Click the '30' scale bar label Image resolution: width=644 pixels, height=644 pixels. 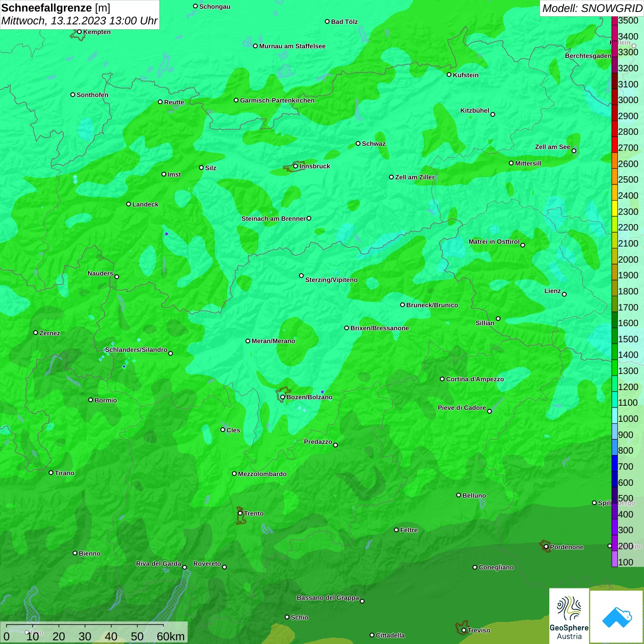pos(85,637)
